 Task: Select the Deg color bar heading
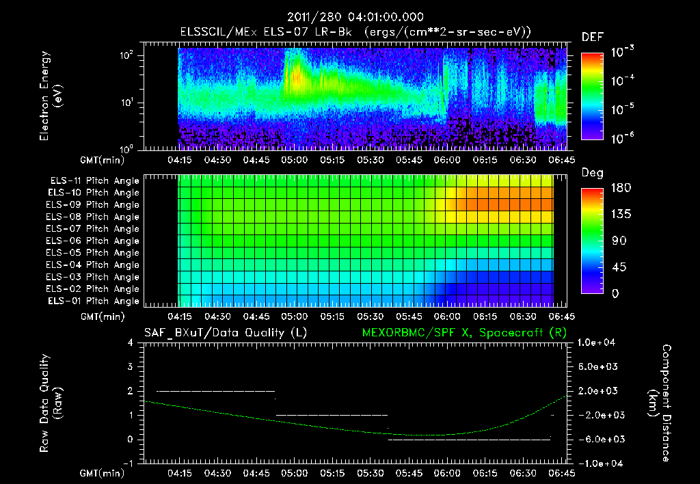592,173
